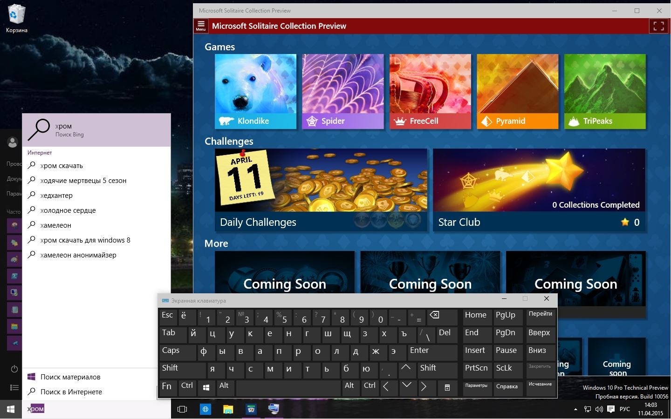This screenshot has width=671, height=419.
Task: Open the FreeCell game tile
Action: (430, 91)
